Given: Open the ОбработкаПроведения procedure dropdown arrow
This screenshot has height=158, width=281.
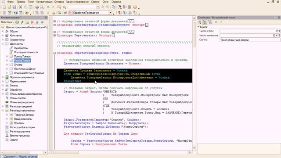Looking at the screenshot, I should coord(110,13).
